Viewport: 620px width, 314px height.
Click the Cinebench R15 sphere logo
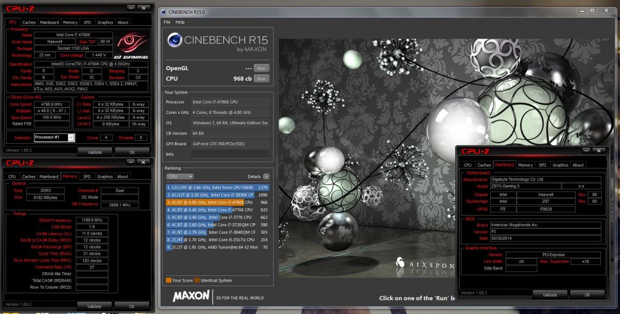point(175,41)
